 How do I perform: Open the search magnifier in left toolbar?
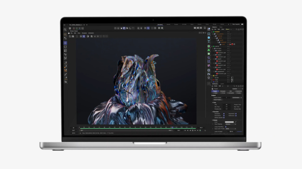[65, 30]
